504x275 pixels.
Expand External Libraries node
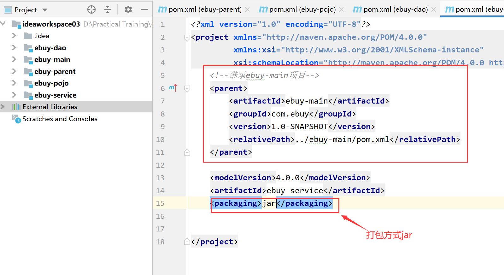coord(3,107)
